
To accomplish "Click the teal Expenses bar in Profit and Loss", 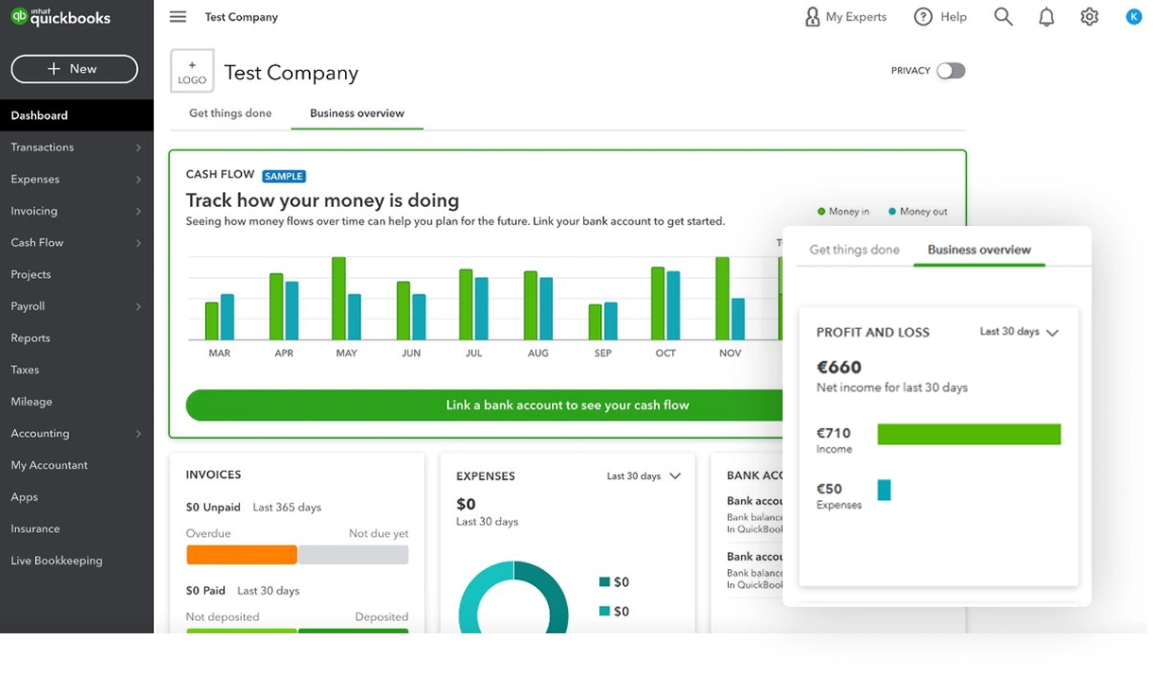I will pyautogui.click(x=884, y=490).
